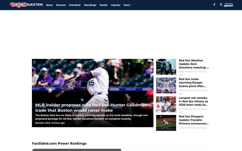Click the featured article summary text
242x151 pixels.
pos(91,117)
